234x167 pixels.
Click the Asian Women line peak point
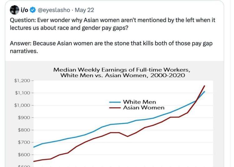[x=204, y=86]
